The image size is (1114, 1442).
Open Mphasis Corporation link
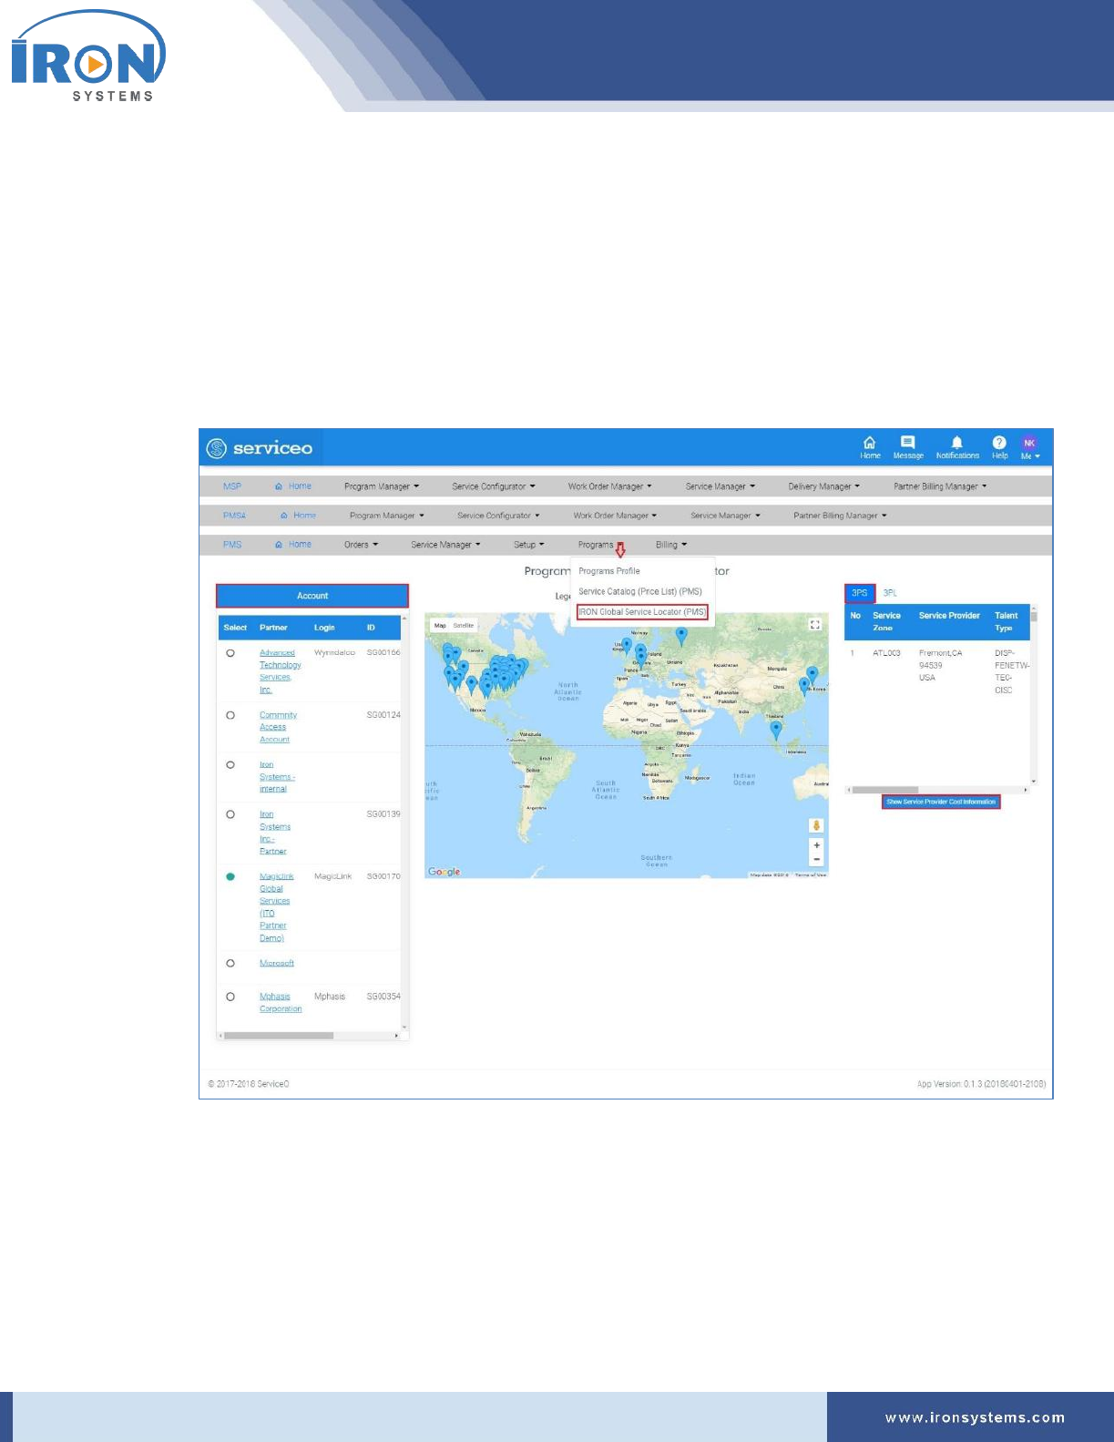281,1002
